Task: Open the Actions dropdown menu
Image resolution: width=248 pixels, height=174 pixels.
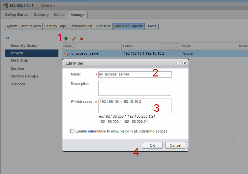Action: click(48, 6)
